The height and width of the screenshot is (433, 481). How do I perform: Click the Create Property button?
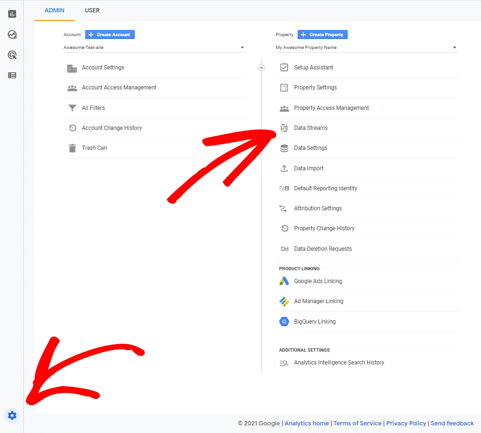pyautogui.click(x=322, y=35)
